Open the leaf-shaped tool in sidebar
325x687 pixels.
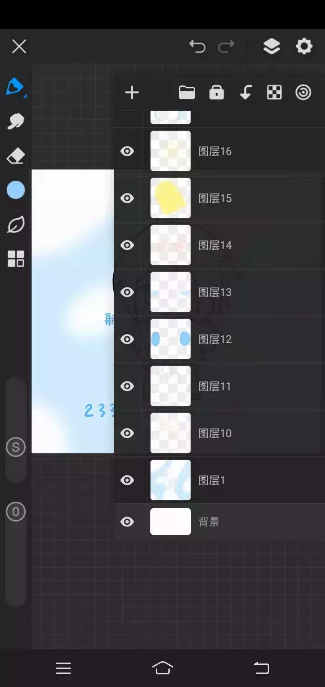coord(16,225)
